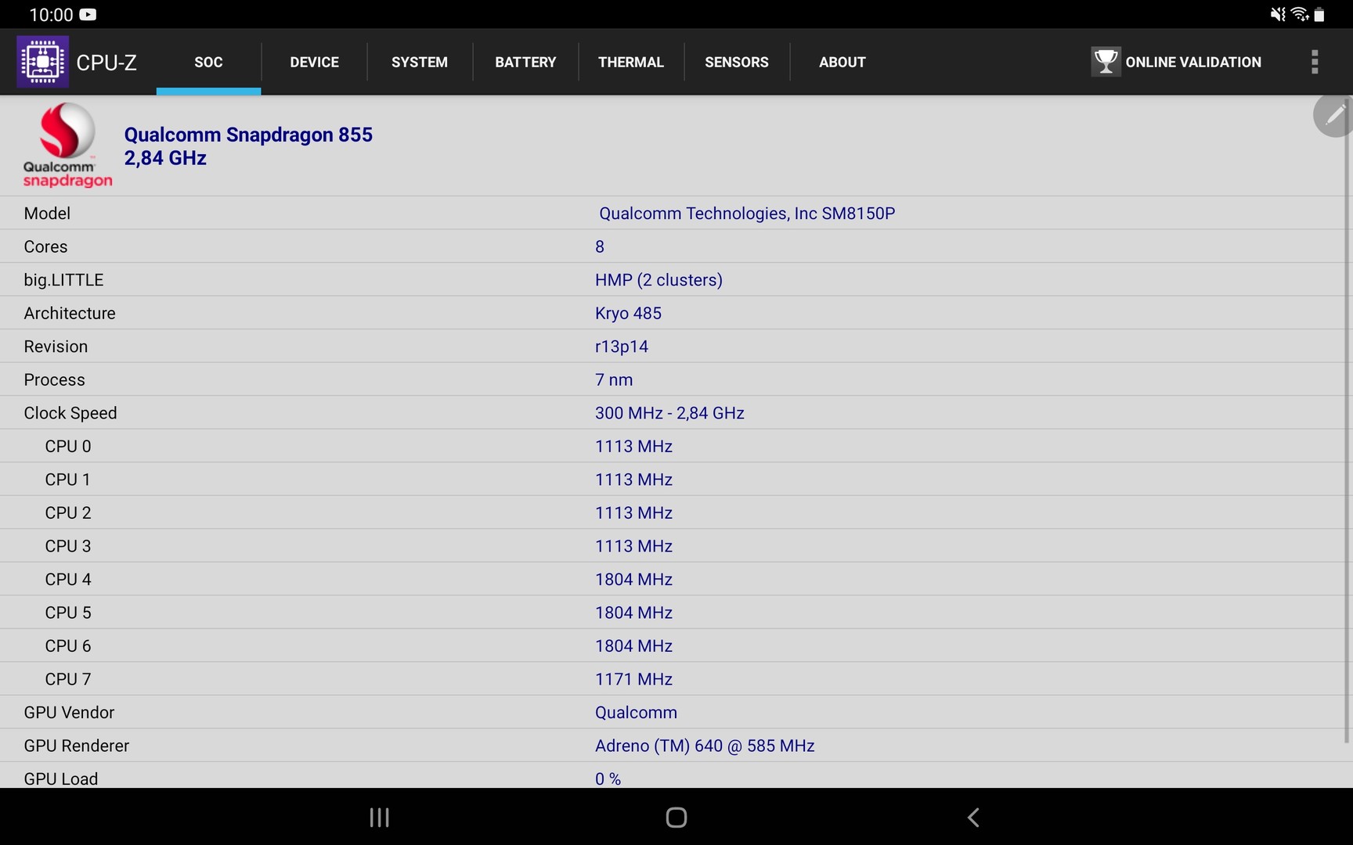
Task: Switch to the SOC tab
Action: point(208,62)
